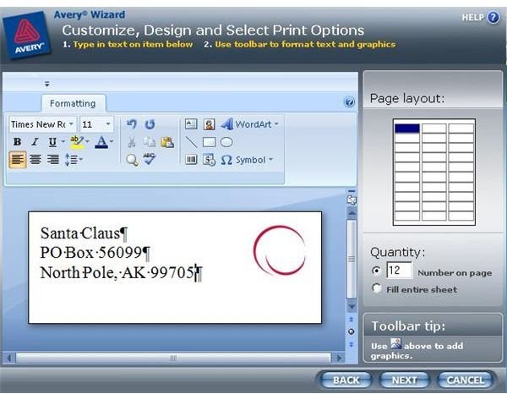Apply font color A button
This screenshot has height=394, width=507.
click(x=101, y=142)
